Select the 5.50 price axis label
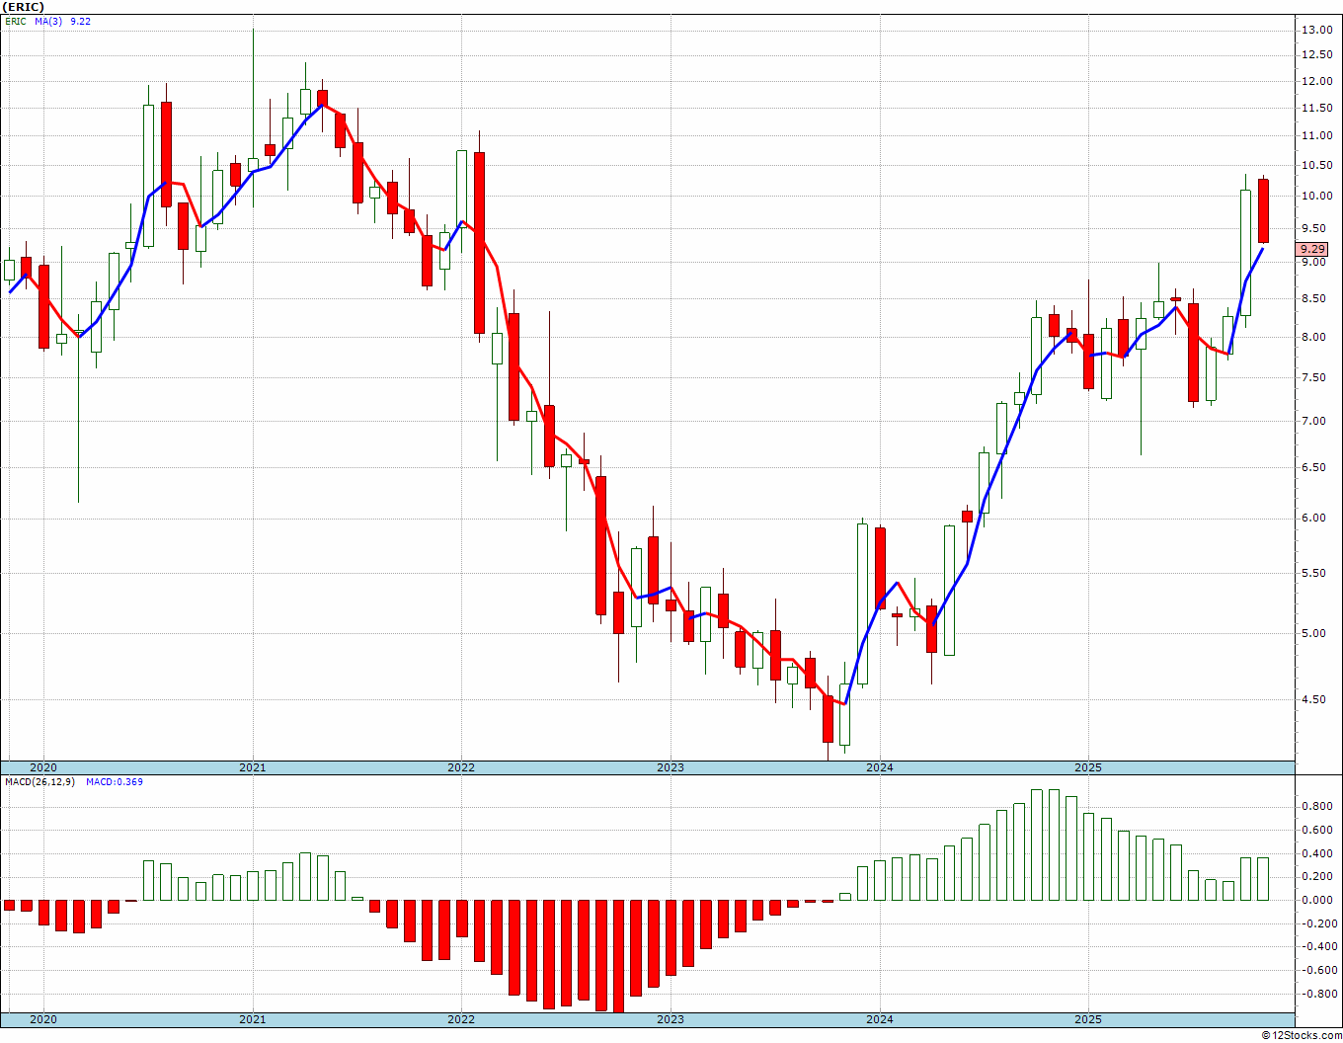Screen dimensions: 1343x1043 point(1314,573)
